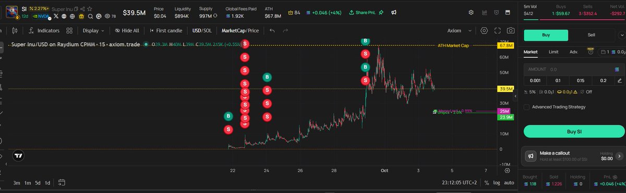
Task: Choose the 0.15 preset amount
Action: [x=581, y=81]
